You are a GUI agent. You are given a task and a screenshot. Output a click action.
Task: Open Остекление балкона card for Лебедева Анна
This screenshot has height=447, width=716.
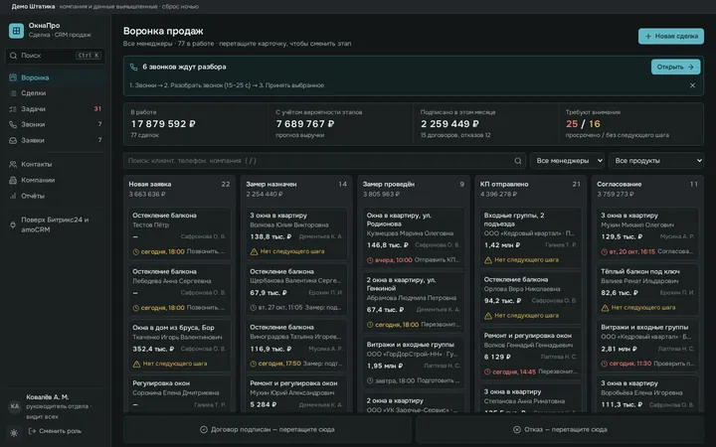pos(179,290)
